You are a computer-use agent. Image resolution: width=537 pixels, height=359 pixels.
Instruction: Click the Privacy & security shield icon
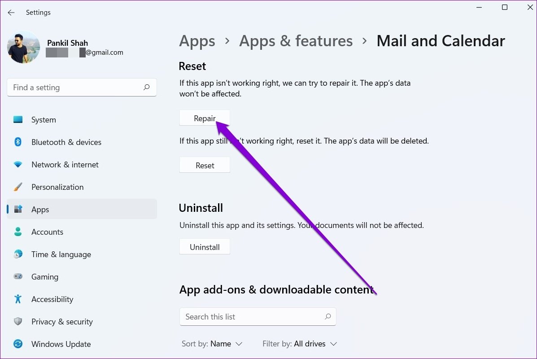18,321
